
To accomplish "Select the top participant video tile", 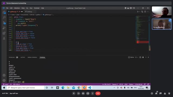I will coord(162,12).
